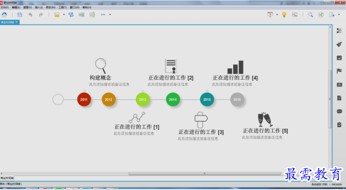Open the Notes page panel
The width and height of the screenshot is (346, 190).
pos(339,98)
